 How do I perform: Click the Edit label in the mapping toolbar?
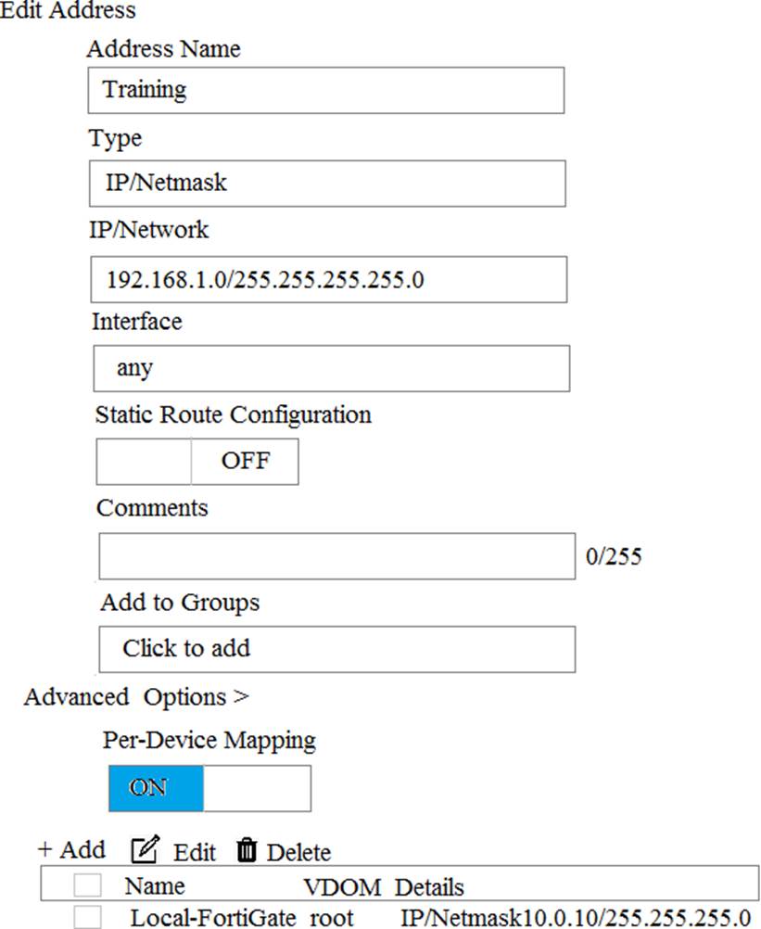coord(195,852)
